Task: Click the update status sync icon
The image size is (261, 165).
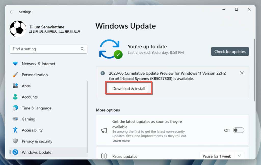Action: 111,49
